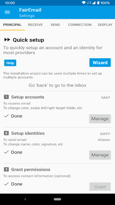Tap the number 3 step icon
This screenshot has width=115, height=205.
6,169
